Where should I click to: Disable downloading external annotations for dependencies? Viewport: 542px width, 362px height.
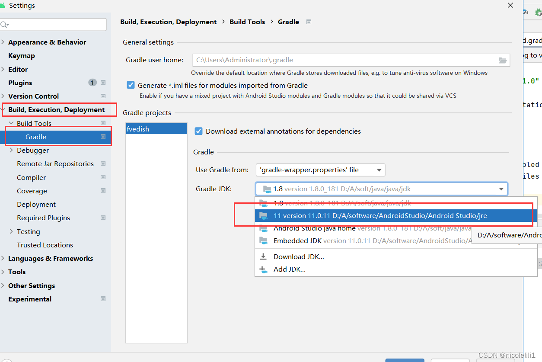[198, 131]
